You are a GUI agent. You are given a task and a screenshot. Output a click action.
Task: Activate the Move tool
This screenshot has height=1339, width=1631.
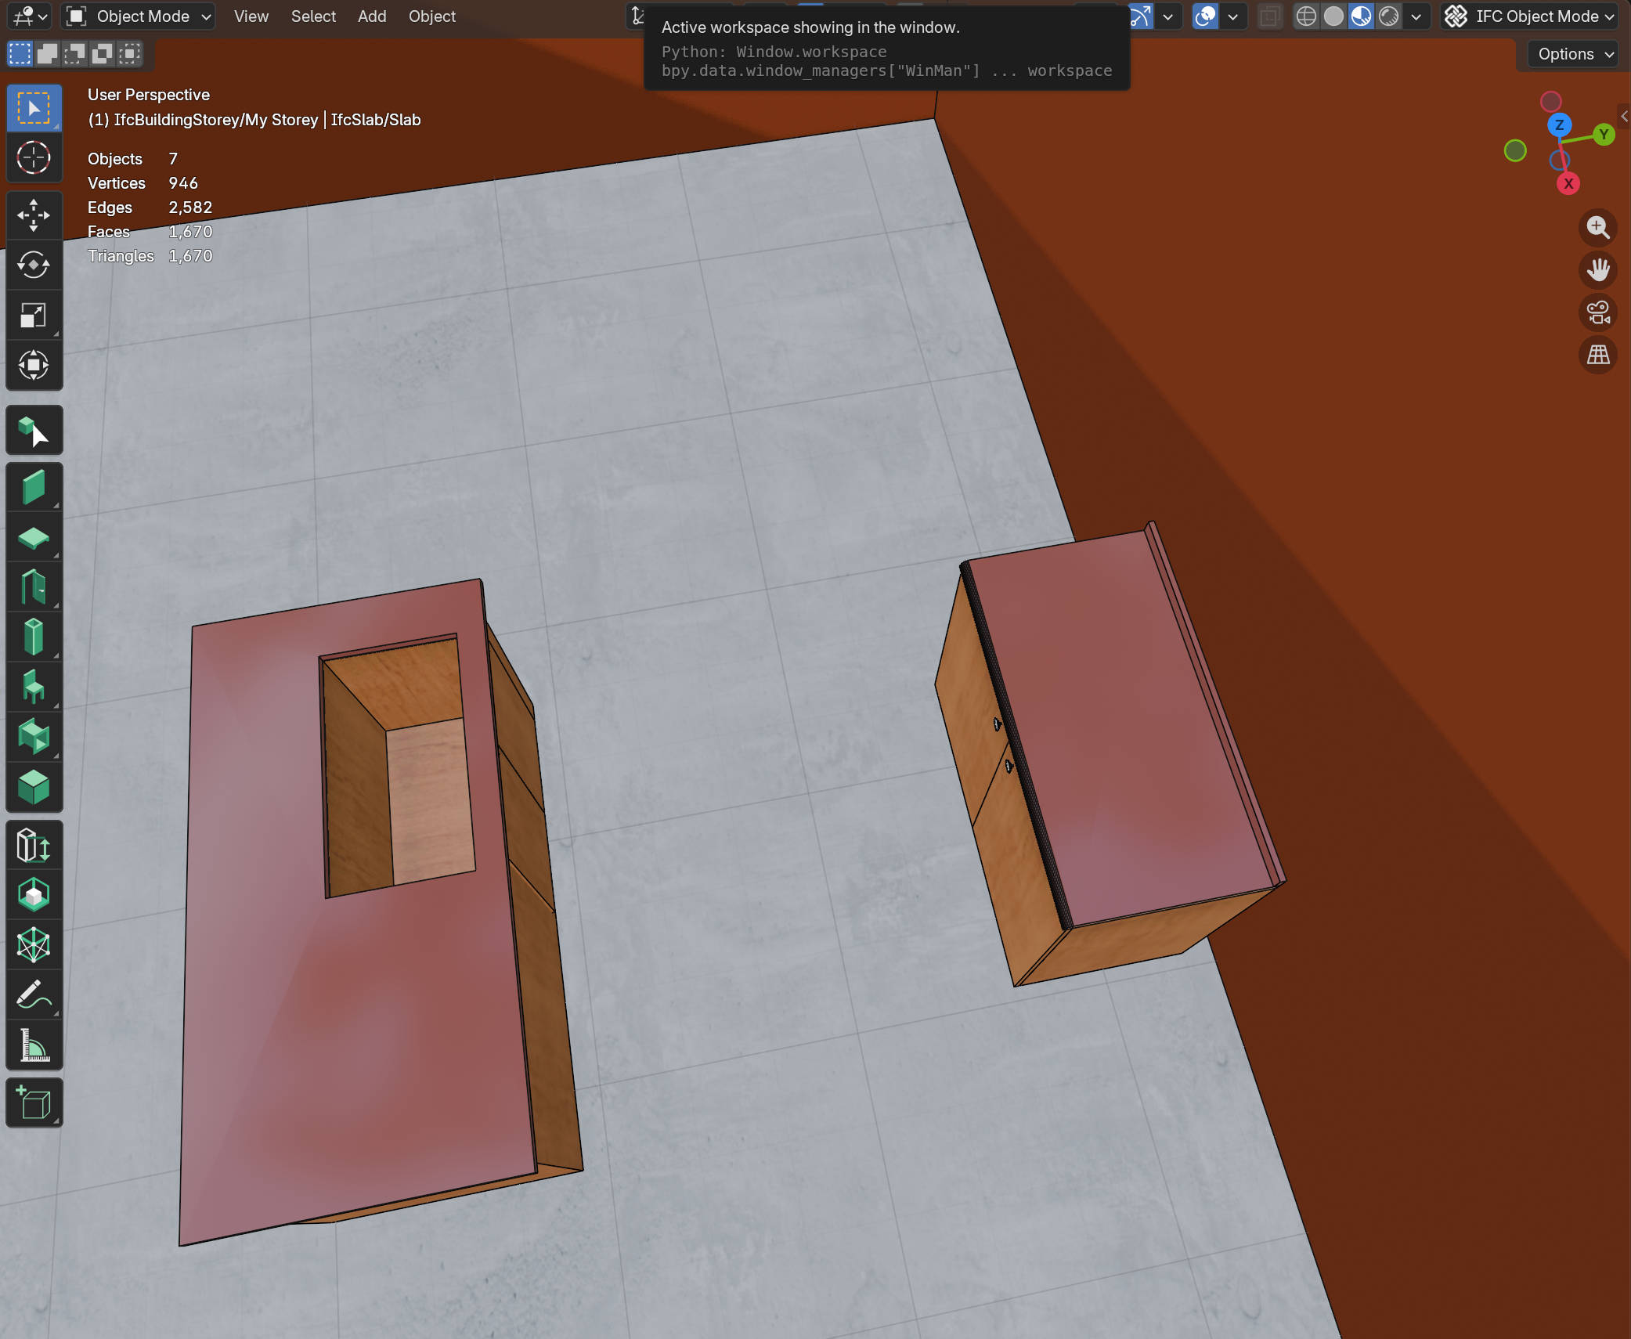click(34, 215)
